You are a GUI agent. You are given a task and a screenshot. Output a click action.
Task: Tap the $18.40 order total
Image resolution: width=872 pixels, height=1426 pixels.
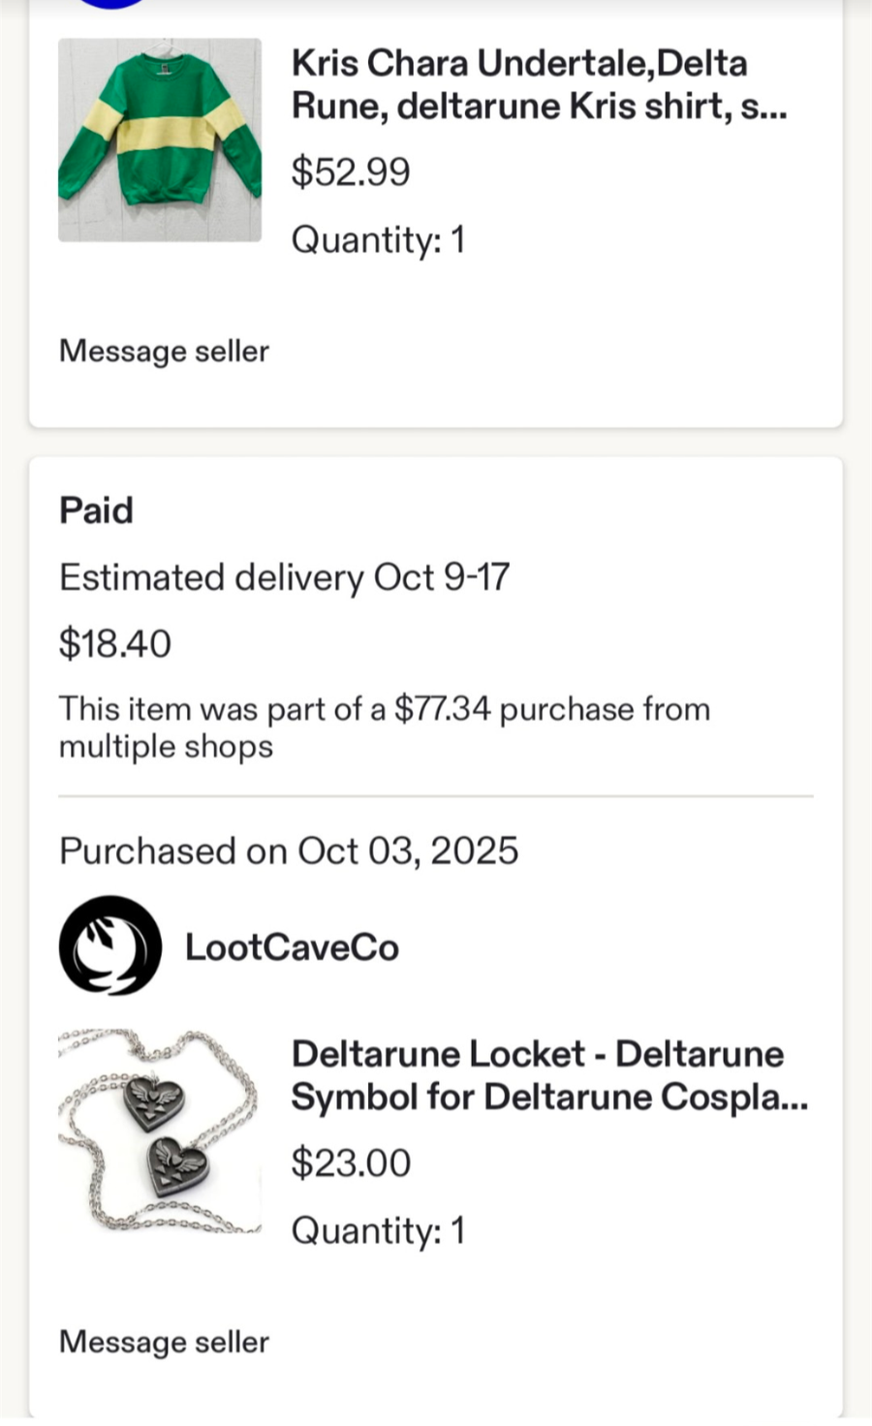click(115, 643)
